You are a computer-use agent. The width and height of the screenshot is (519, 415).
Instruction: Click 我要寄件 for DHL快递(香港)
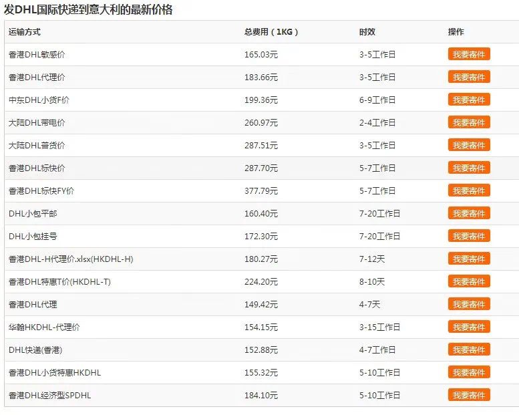(x=469, y=350)
